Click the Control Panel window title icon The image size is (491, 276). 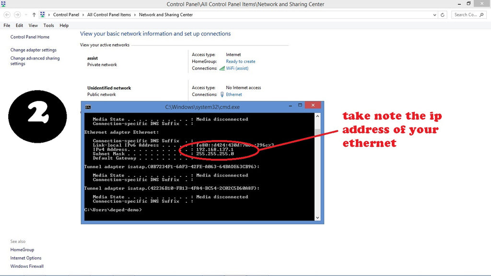pos(3,4)
